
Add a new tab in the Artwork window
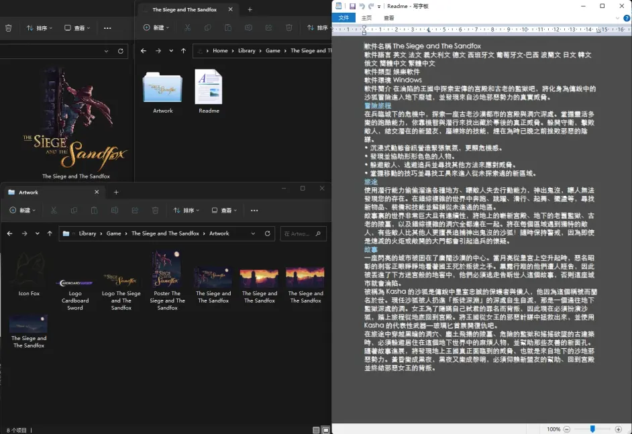pos(116,193)
